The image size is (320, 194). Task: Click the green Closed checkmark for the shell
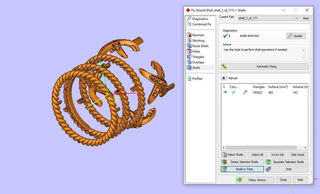tap(234, 92)
